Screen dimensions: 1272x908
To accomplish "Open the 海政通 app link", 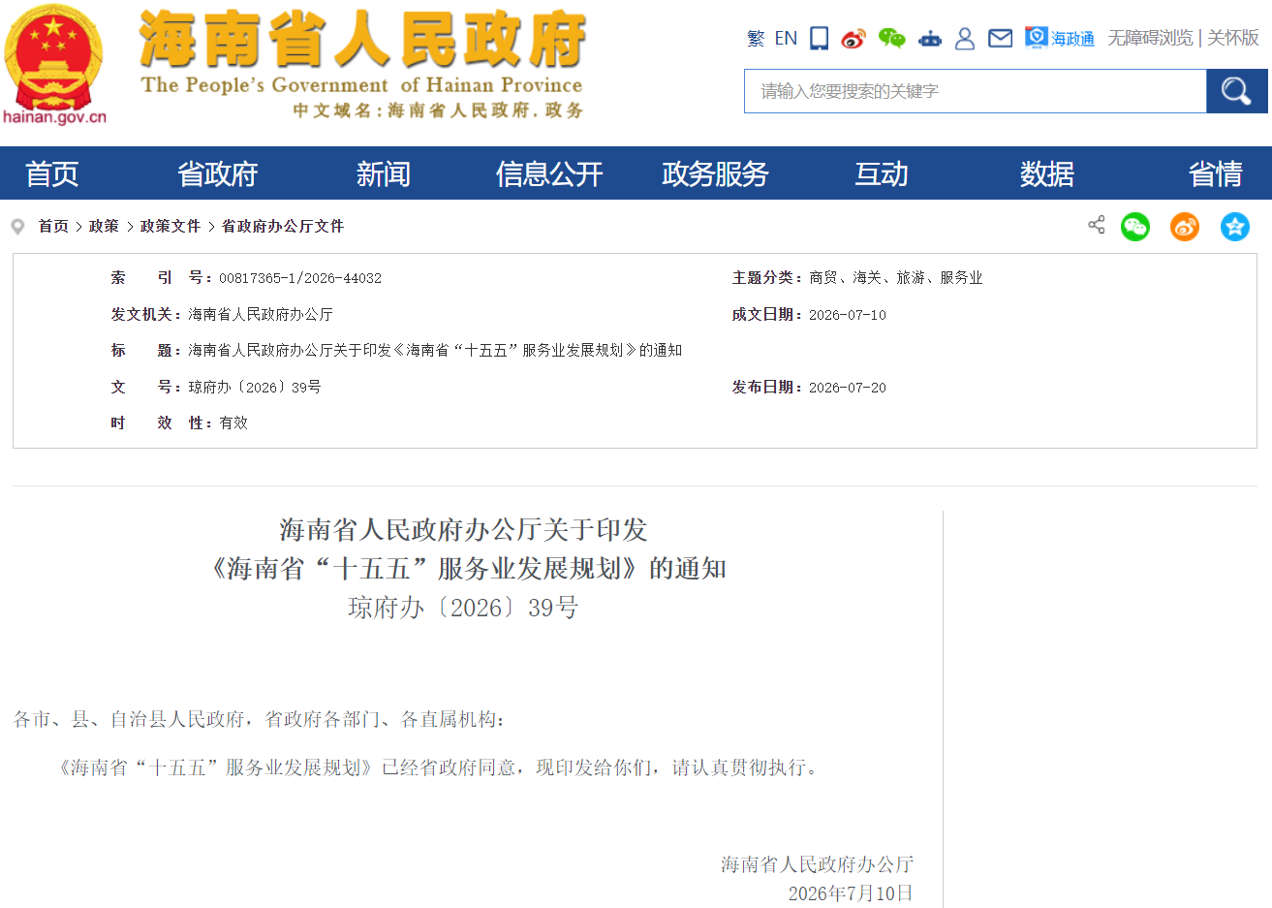I will (x=1060, y=38).
